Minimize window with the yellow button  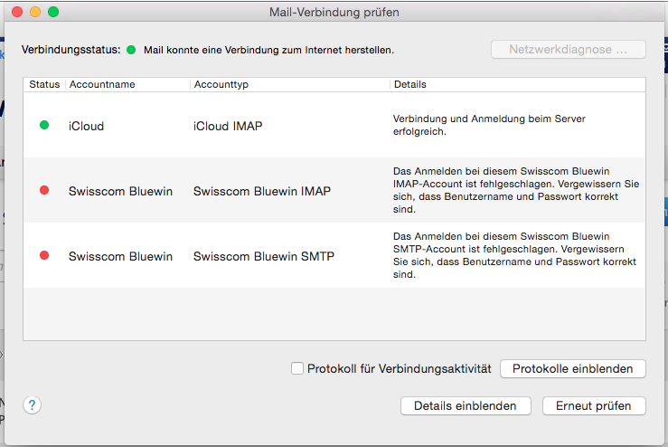[35, 12]
